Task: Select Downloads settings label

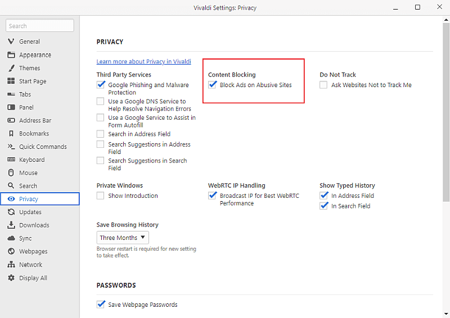Action: [x=34, y=225]
